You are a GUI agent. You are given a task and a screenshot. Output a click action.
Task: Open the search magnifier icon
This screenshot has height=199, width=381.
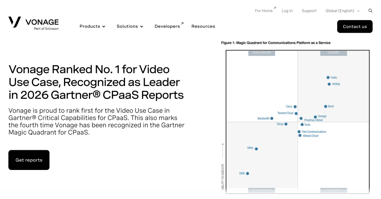coord(370,11)
